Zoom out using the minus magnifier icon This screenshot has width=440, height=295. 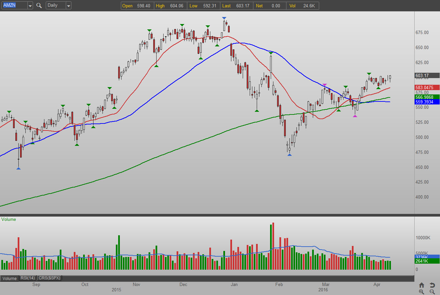[x=432, y=292]
